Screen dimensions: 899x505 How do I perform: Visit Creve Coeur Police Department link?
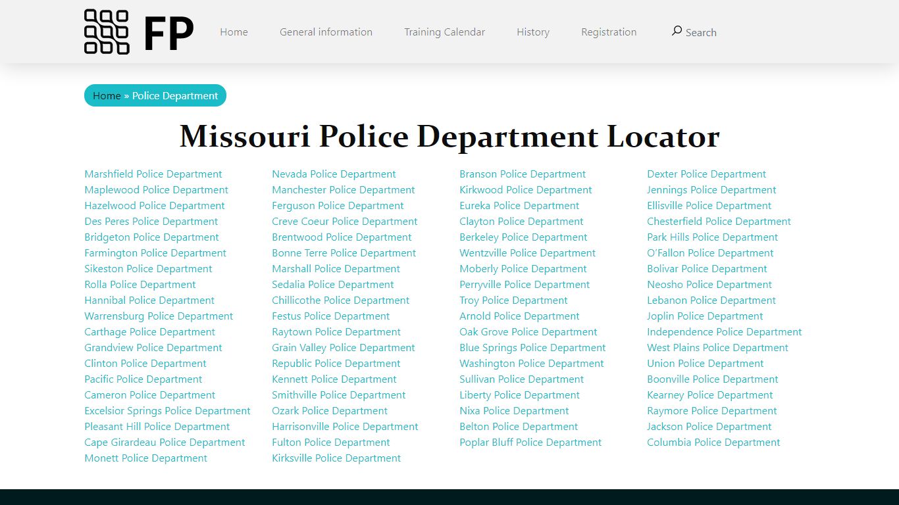click(x=345, y=222)
